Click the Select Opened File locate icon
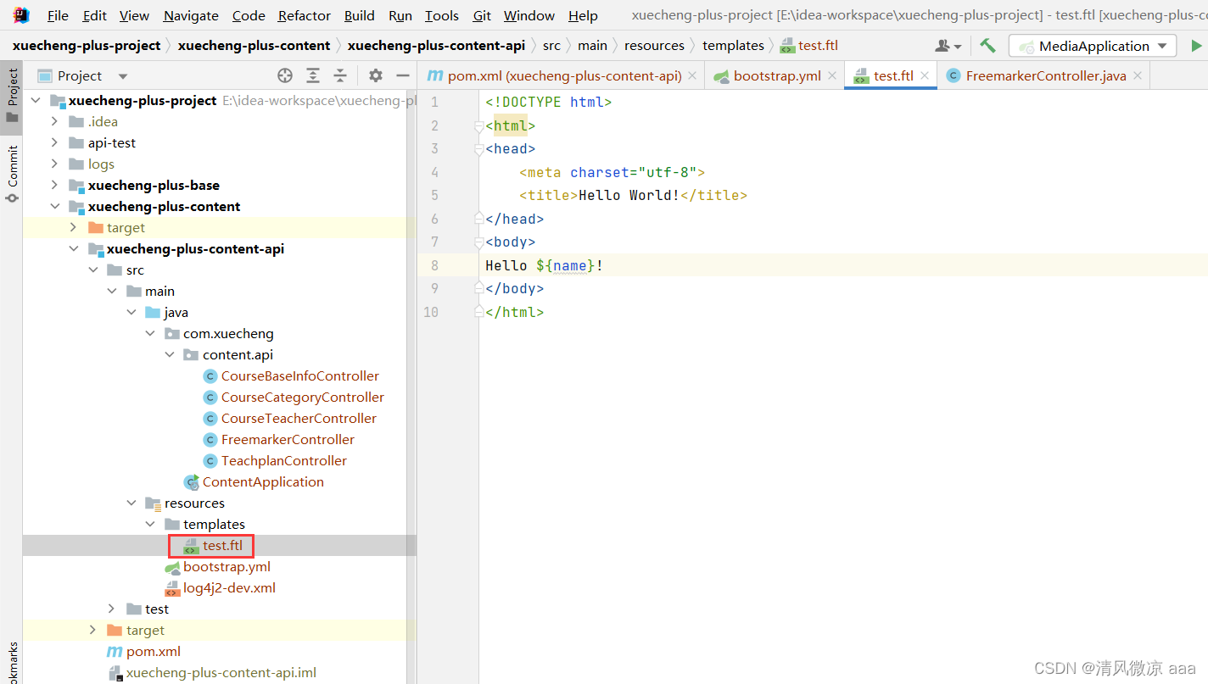Screen dimensions: 1208x684 coord(285,75)
